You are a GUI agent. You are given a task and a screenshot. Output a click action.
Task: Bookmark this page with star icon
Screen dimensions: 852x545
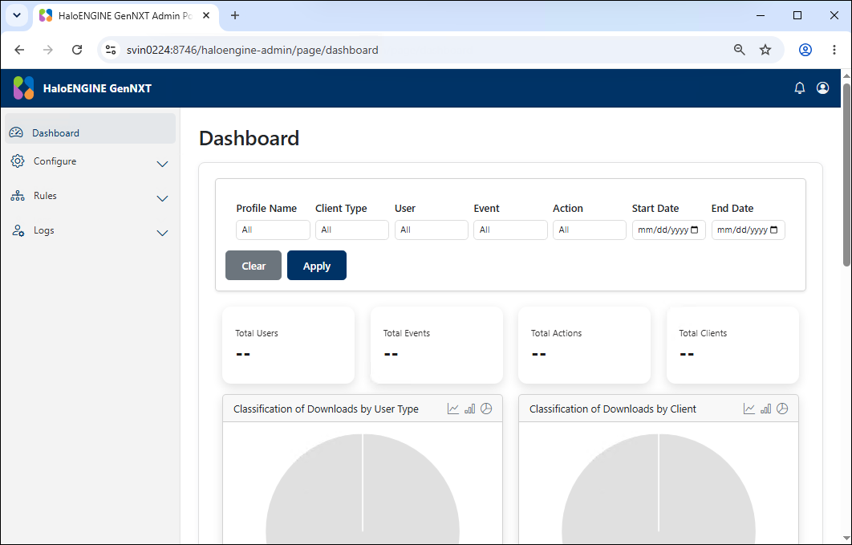pos(765,50)
